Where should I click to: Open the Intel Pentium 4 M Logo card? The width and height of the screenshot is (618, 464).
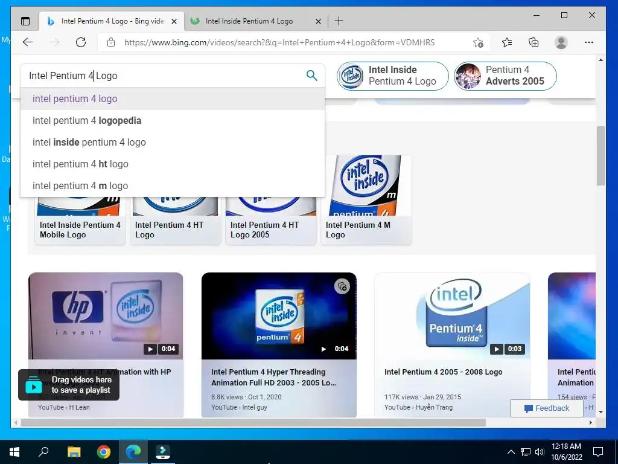pyautogui.click(x=366, y=201)
